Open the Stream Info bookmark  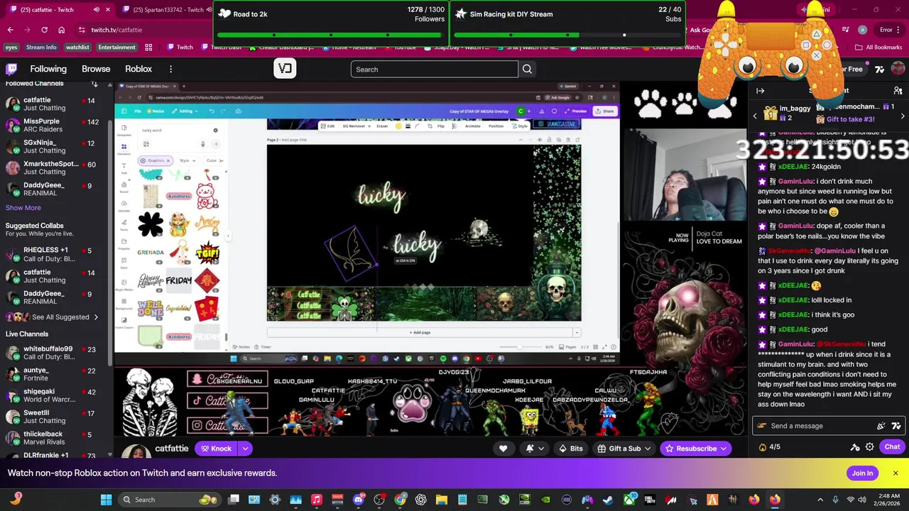tap(41, 48)
